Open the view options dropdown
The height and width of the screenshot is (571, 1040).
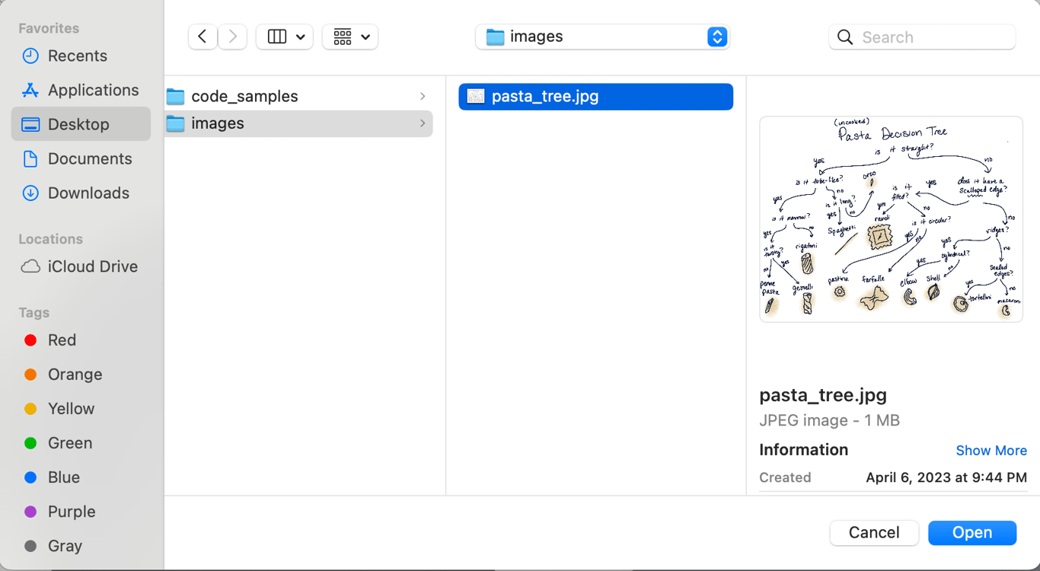coord(284,37)
